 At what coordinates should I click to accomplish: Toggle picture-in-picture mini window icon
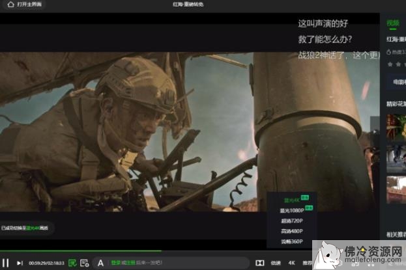tap(259, 263)
